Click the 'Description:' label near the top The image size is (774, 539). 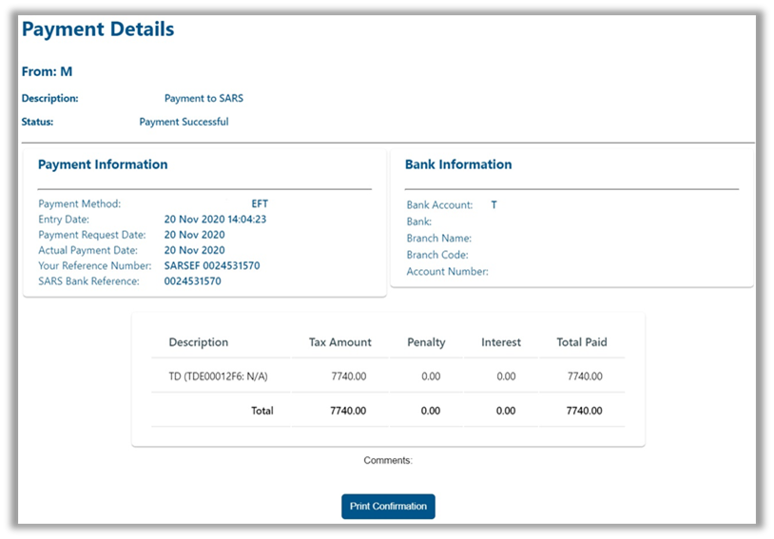point(49,98)
